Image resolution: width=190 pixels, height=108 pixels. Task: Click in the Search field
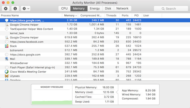(x=171, y=9)
